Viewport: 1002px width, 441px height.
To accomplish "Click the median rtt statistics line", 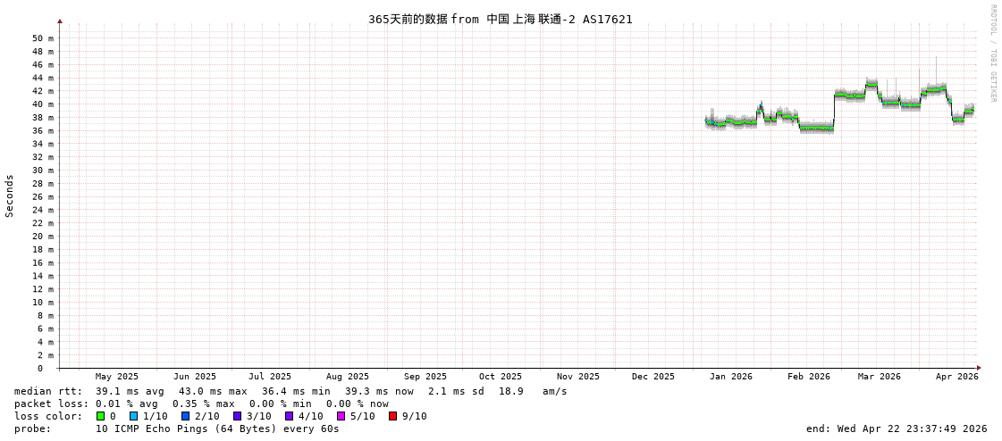I will tap(290, 391).
